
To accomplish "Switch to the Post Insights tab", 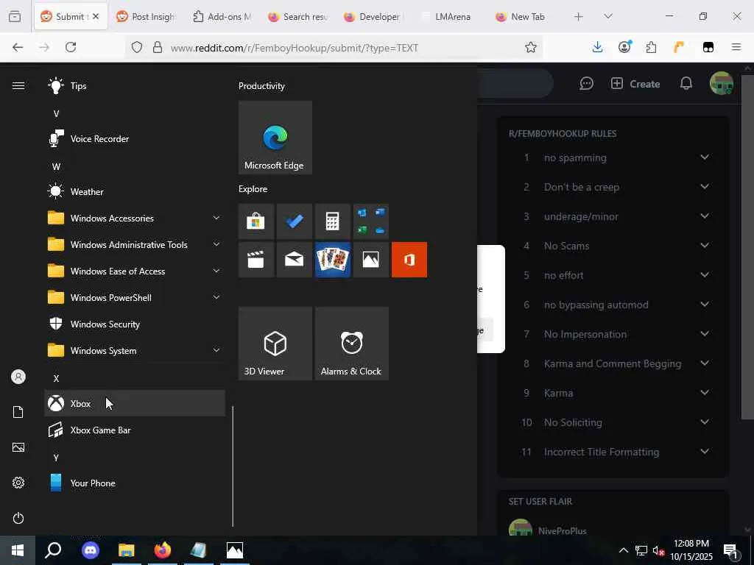I will [147, 16].
